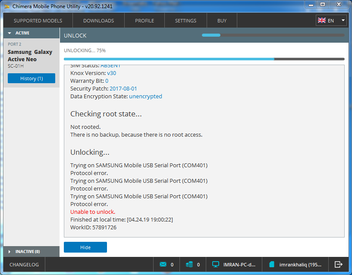Open the EN language dropdown arrow

(x=343, y=20)
